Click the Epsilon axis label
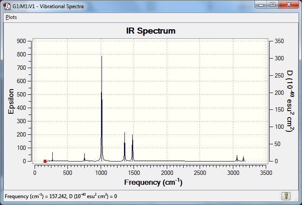Viewport: 302px width, 205px height. (11, 101)
